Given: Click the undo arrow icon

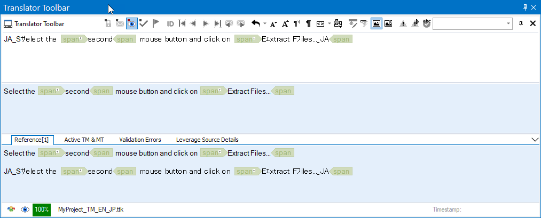Looking at the screenshot, I should coord(256,23).
